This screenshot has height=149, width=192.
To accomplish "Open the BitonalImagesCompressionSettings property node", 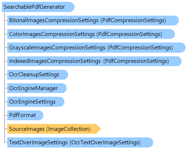I will 93,20.
